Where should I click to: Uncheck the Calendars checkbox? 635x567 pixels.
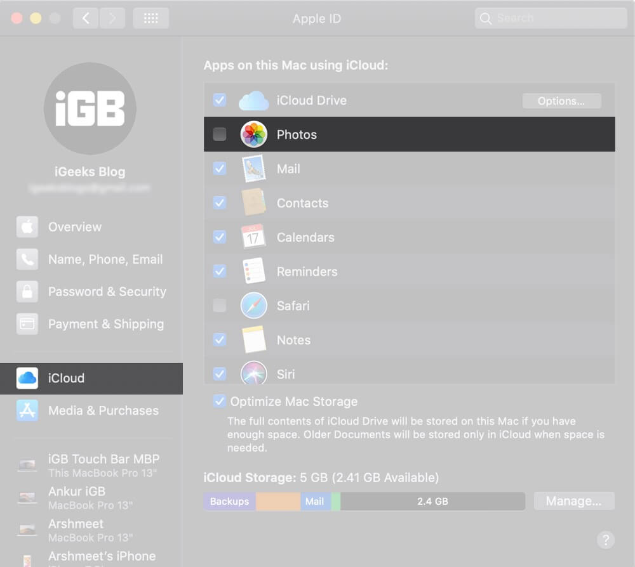[x=220, y=237]
